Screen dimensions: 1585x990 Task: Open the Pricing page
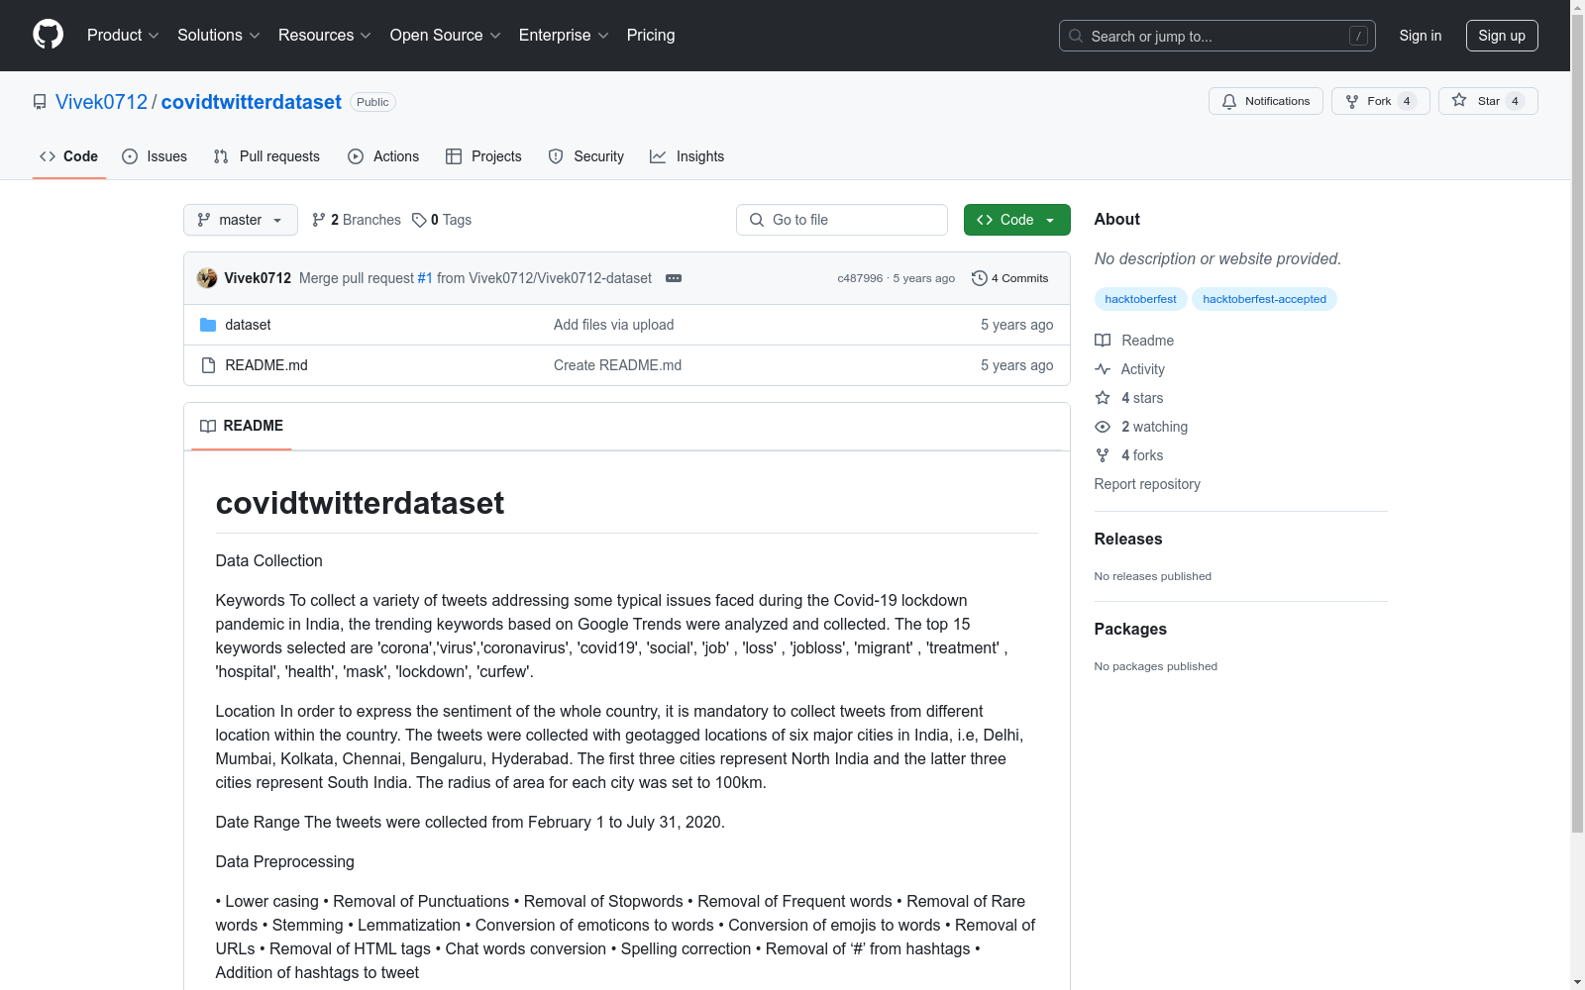click(651, 36)
